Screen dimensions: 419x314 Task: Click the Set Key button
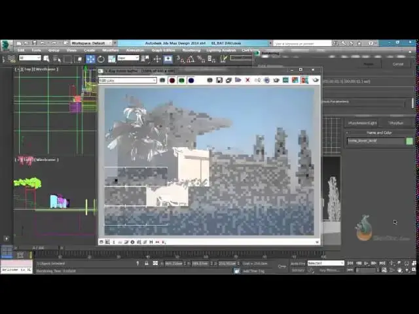coord(298,270)
